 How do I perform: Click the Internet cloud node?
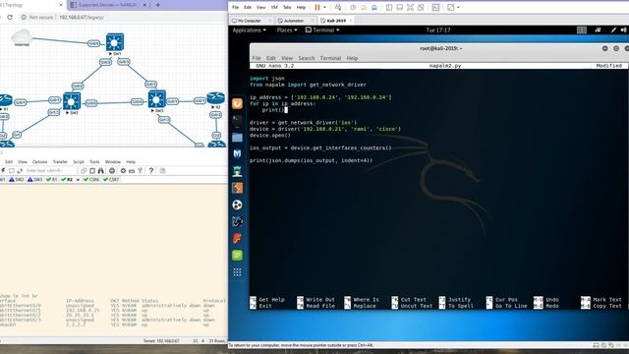[x=22, y=37]
